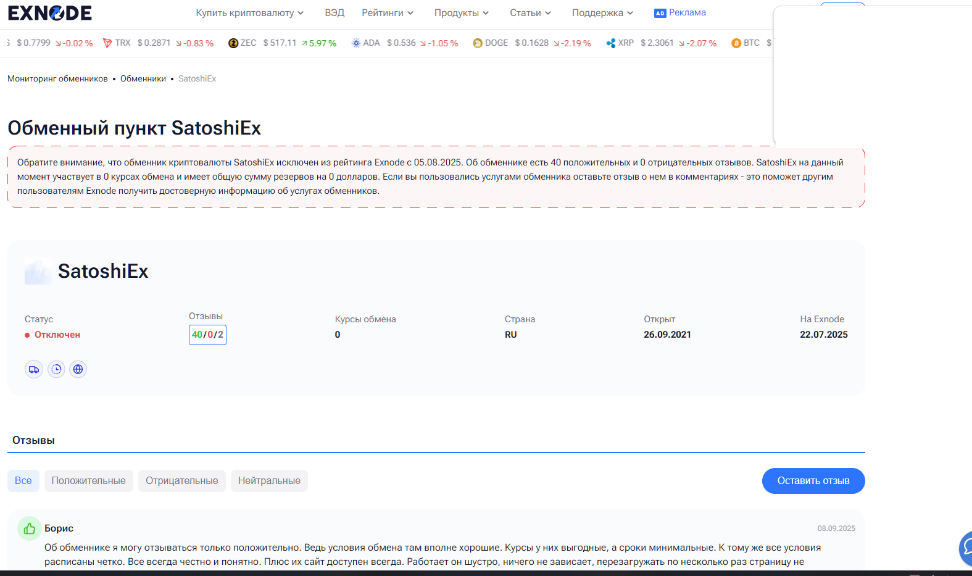Show Нейтральные reviews only
972x576 pixels.
[x=269, y=481]
